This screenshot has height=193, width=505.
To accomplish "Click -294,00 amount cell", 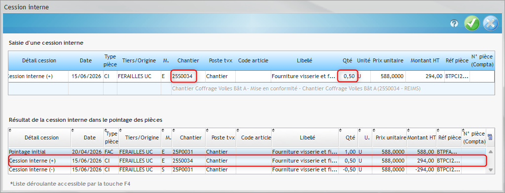I will 421,169.
